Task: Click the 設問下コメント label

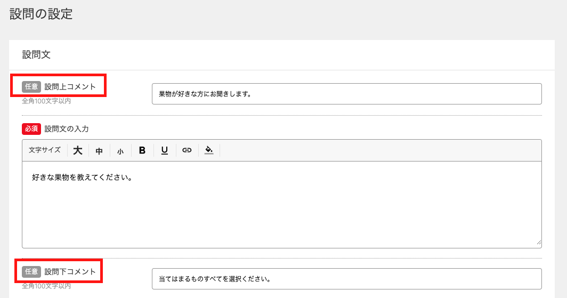Action: [70, 271]
